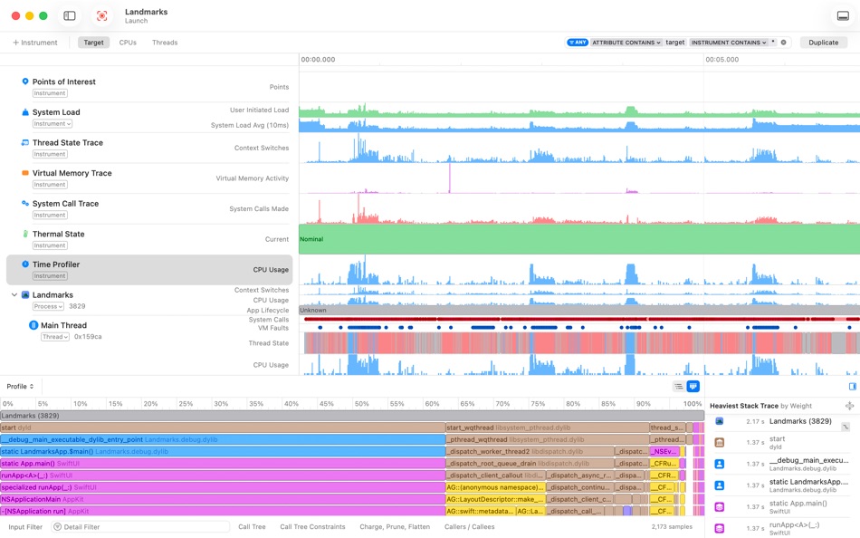Click the Time Profiler Instrument badge
Image resolution: width=860 pixels, height=538 pixels.
50,276
